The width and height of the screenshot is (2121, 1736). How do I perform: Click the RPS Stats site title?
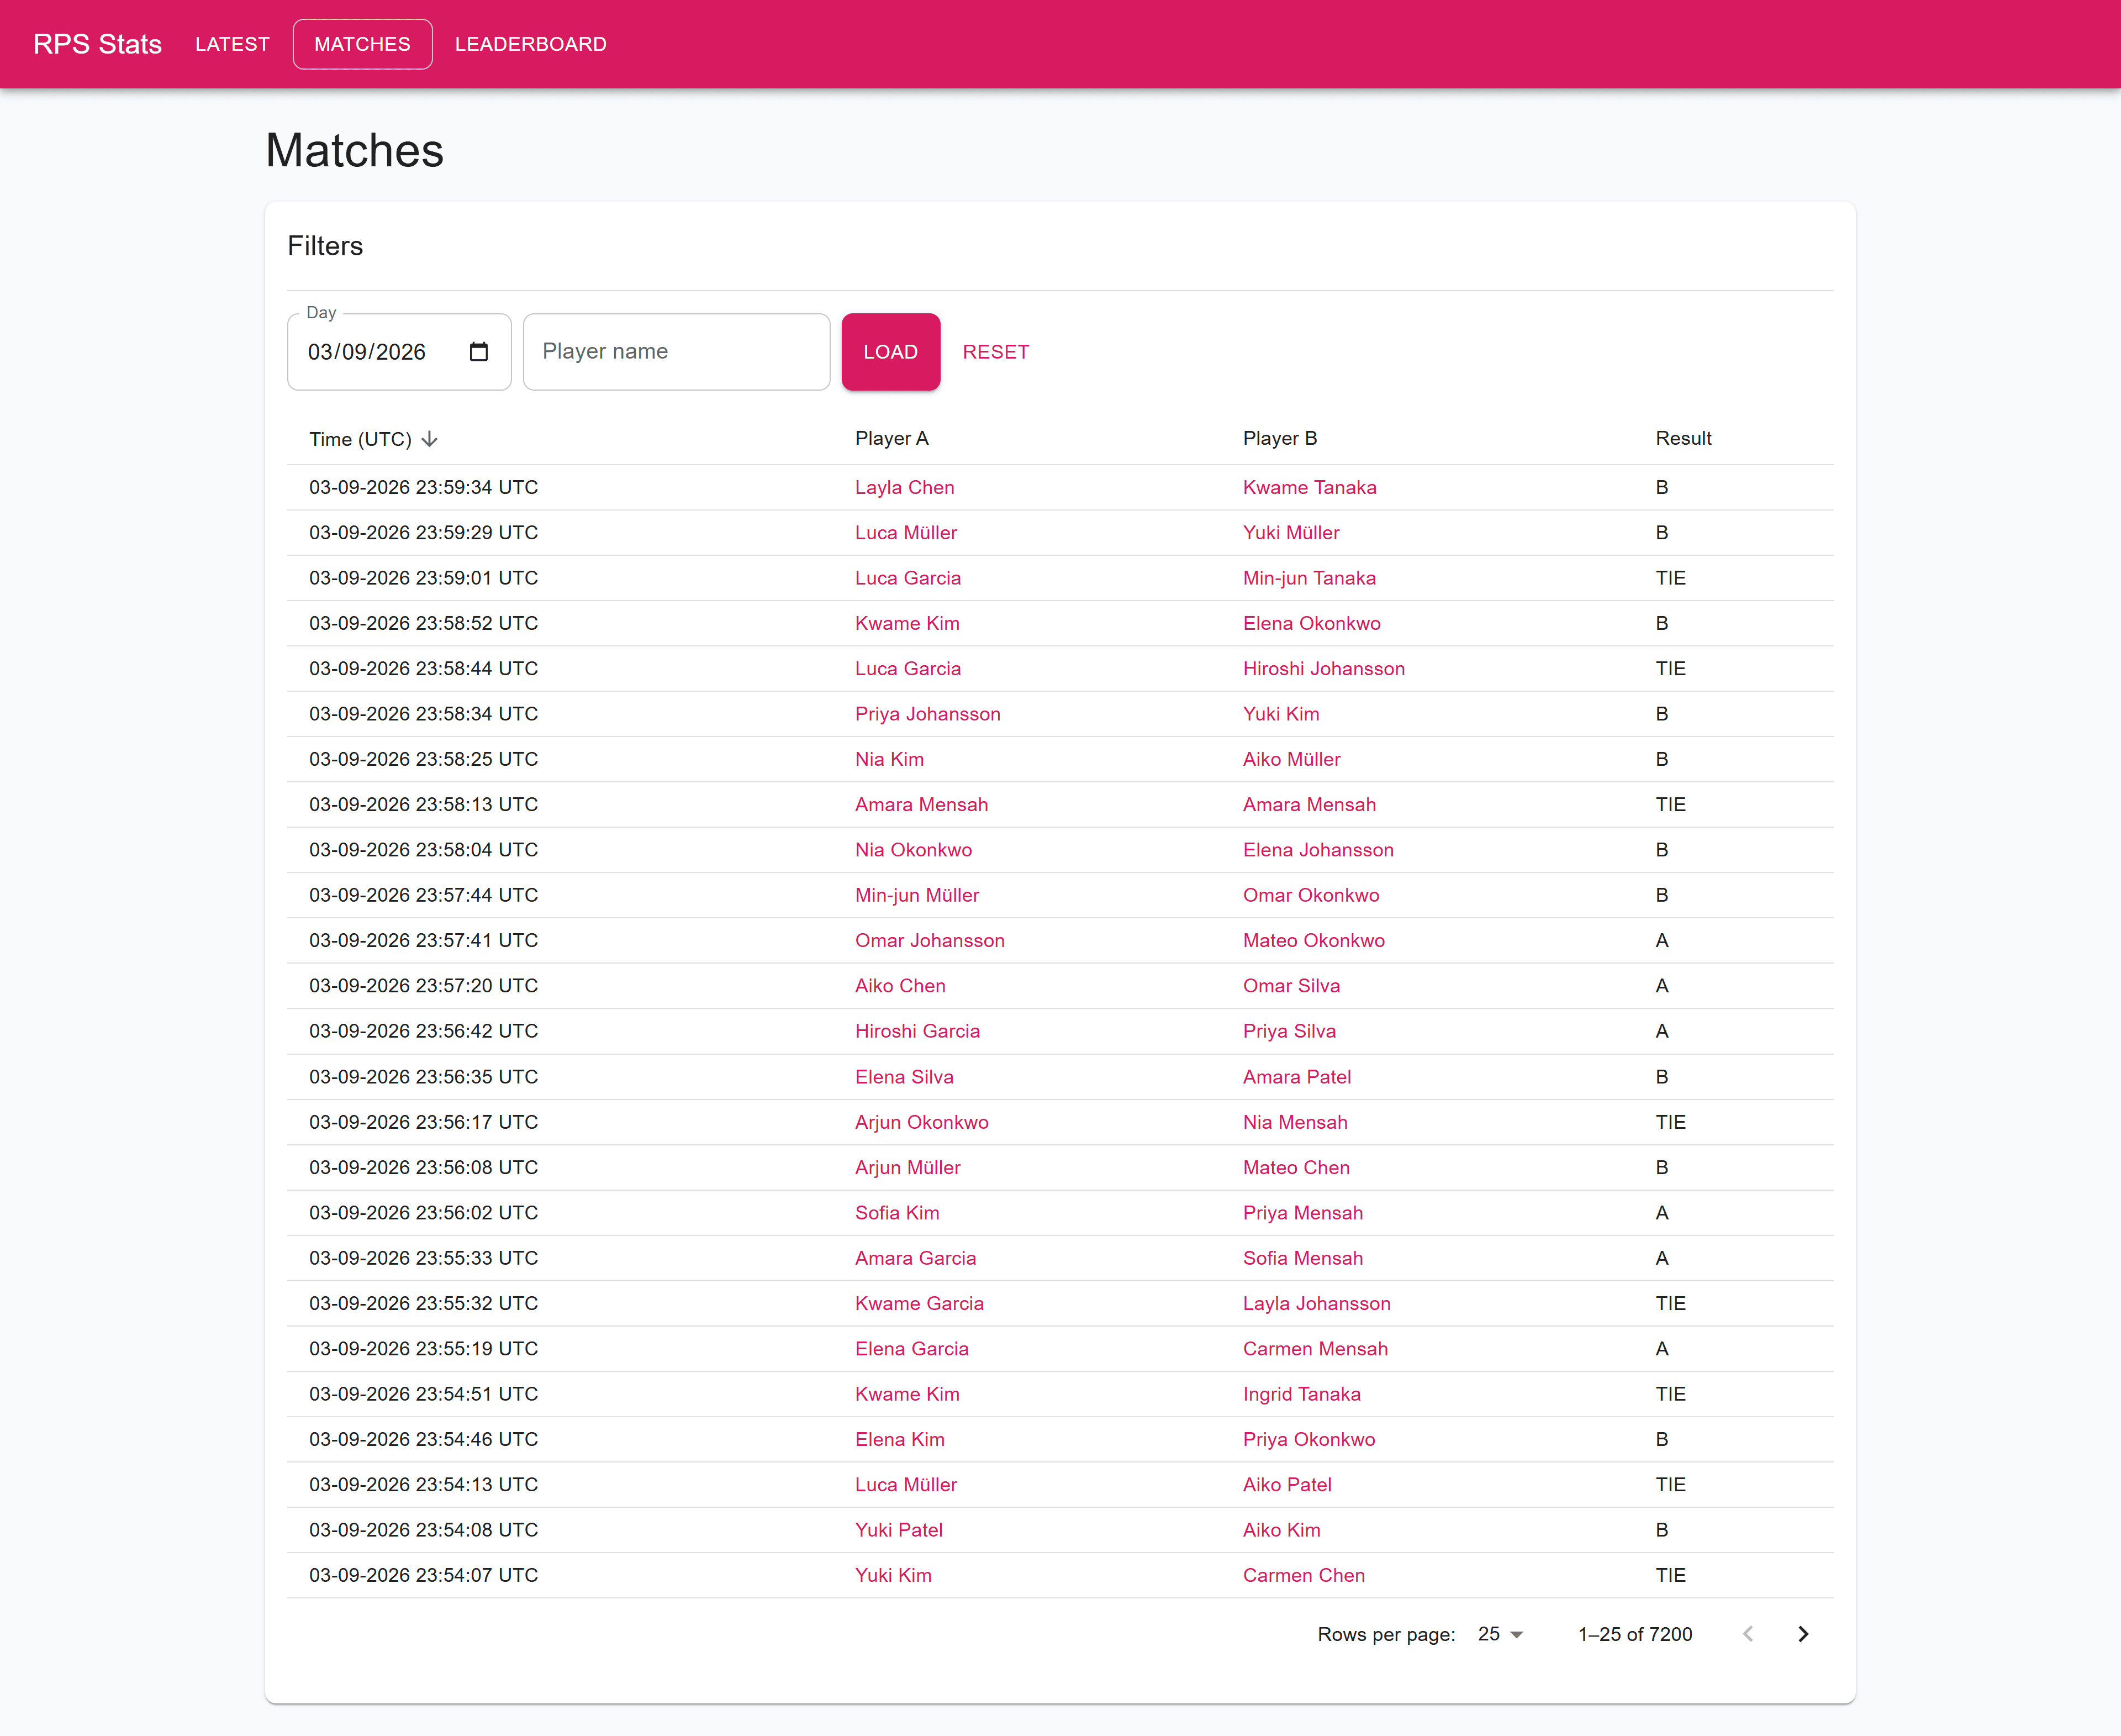click(x=97, y=44)
